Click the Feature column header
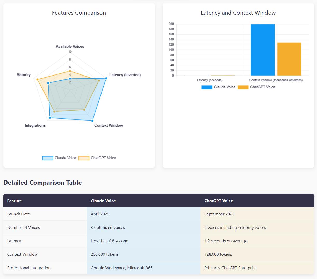This screenshot has height=279, width=317. coord(15,201)
